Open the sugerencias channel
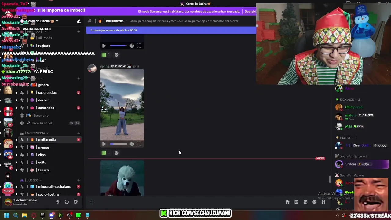 tap(50, 93)
